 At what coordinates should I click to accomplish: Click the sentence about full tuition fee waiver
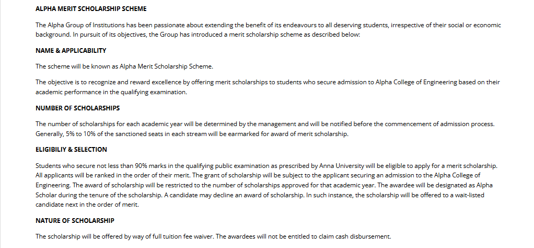coord(213,236)
